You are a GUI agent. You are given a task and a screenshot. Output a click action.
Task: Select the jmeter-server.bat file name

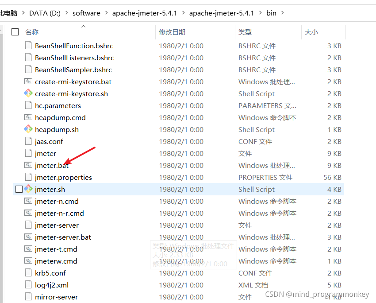click(63, 237)
